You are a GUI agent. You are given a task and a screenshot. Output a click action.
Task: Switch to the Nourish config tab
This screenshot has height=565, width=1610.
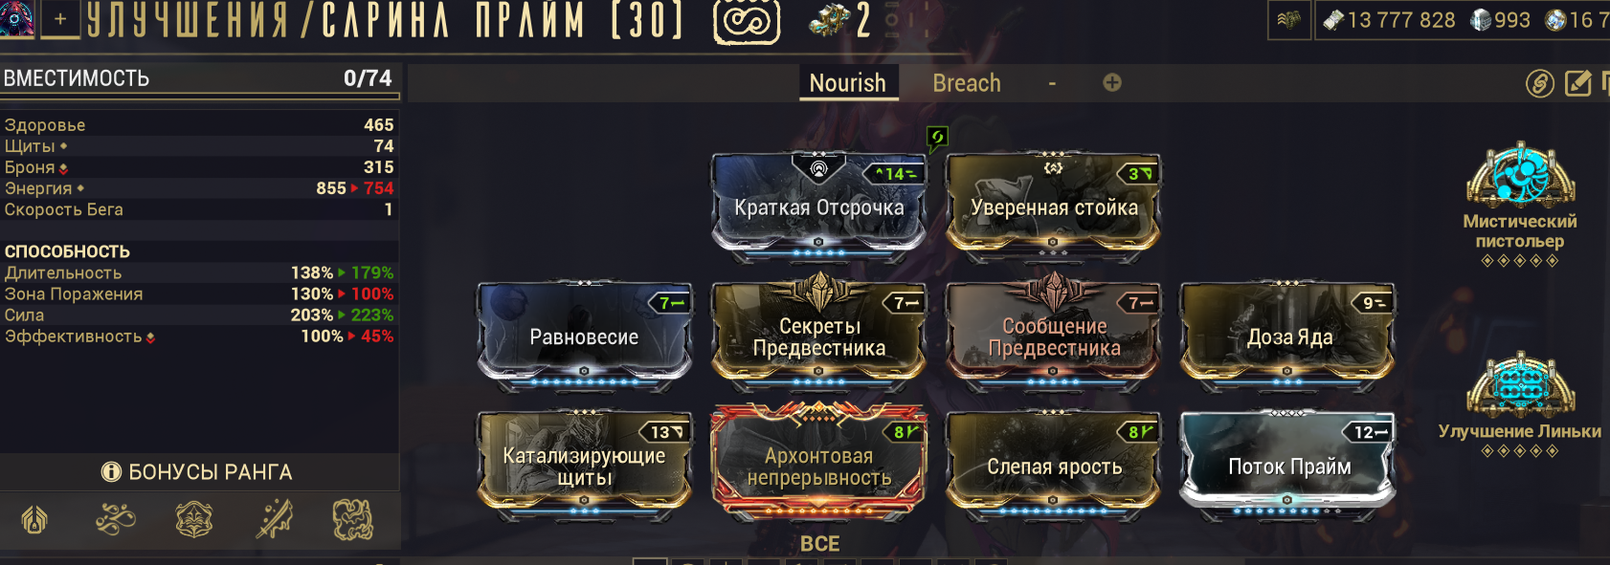tap(848, 83)
